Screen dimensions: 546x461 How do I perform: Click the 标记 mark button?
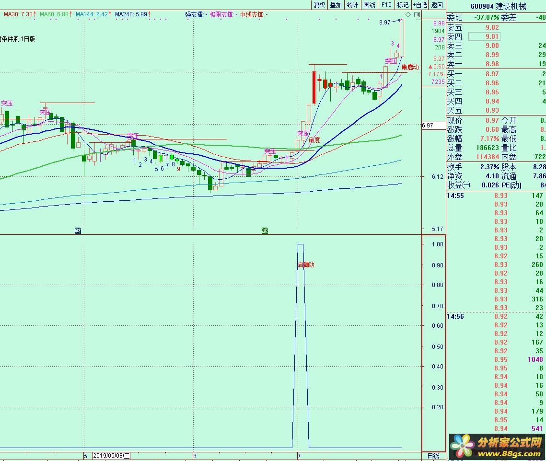[x=403, y=5]
